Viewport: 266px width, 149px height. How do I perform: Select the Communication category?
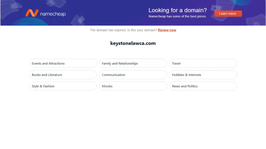(x=133, y=74)
